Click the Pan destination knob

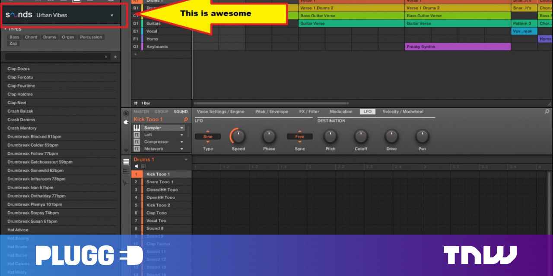(422, 136)
